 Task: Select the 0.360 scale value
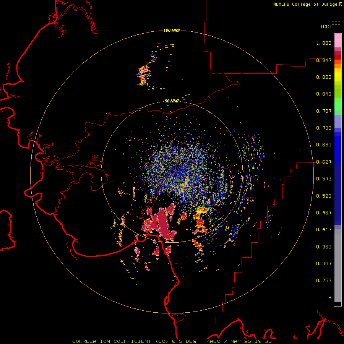(324, 247)
